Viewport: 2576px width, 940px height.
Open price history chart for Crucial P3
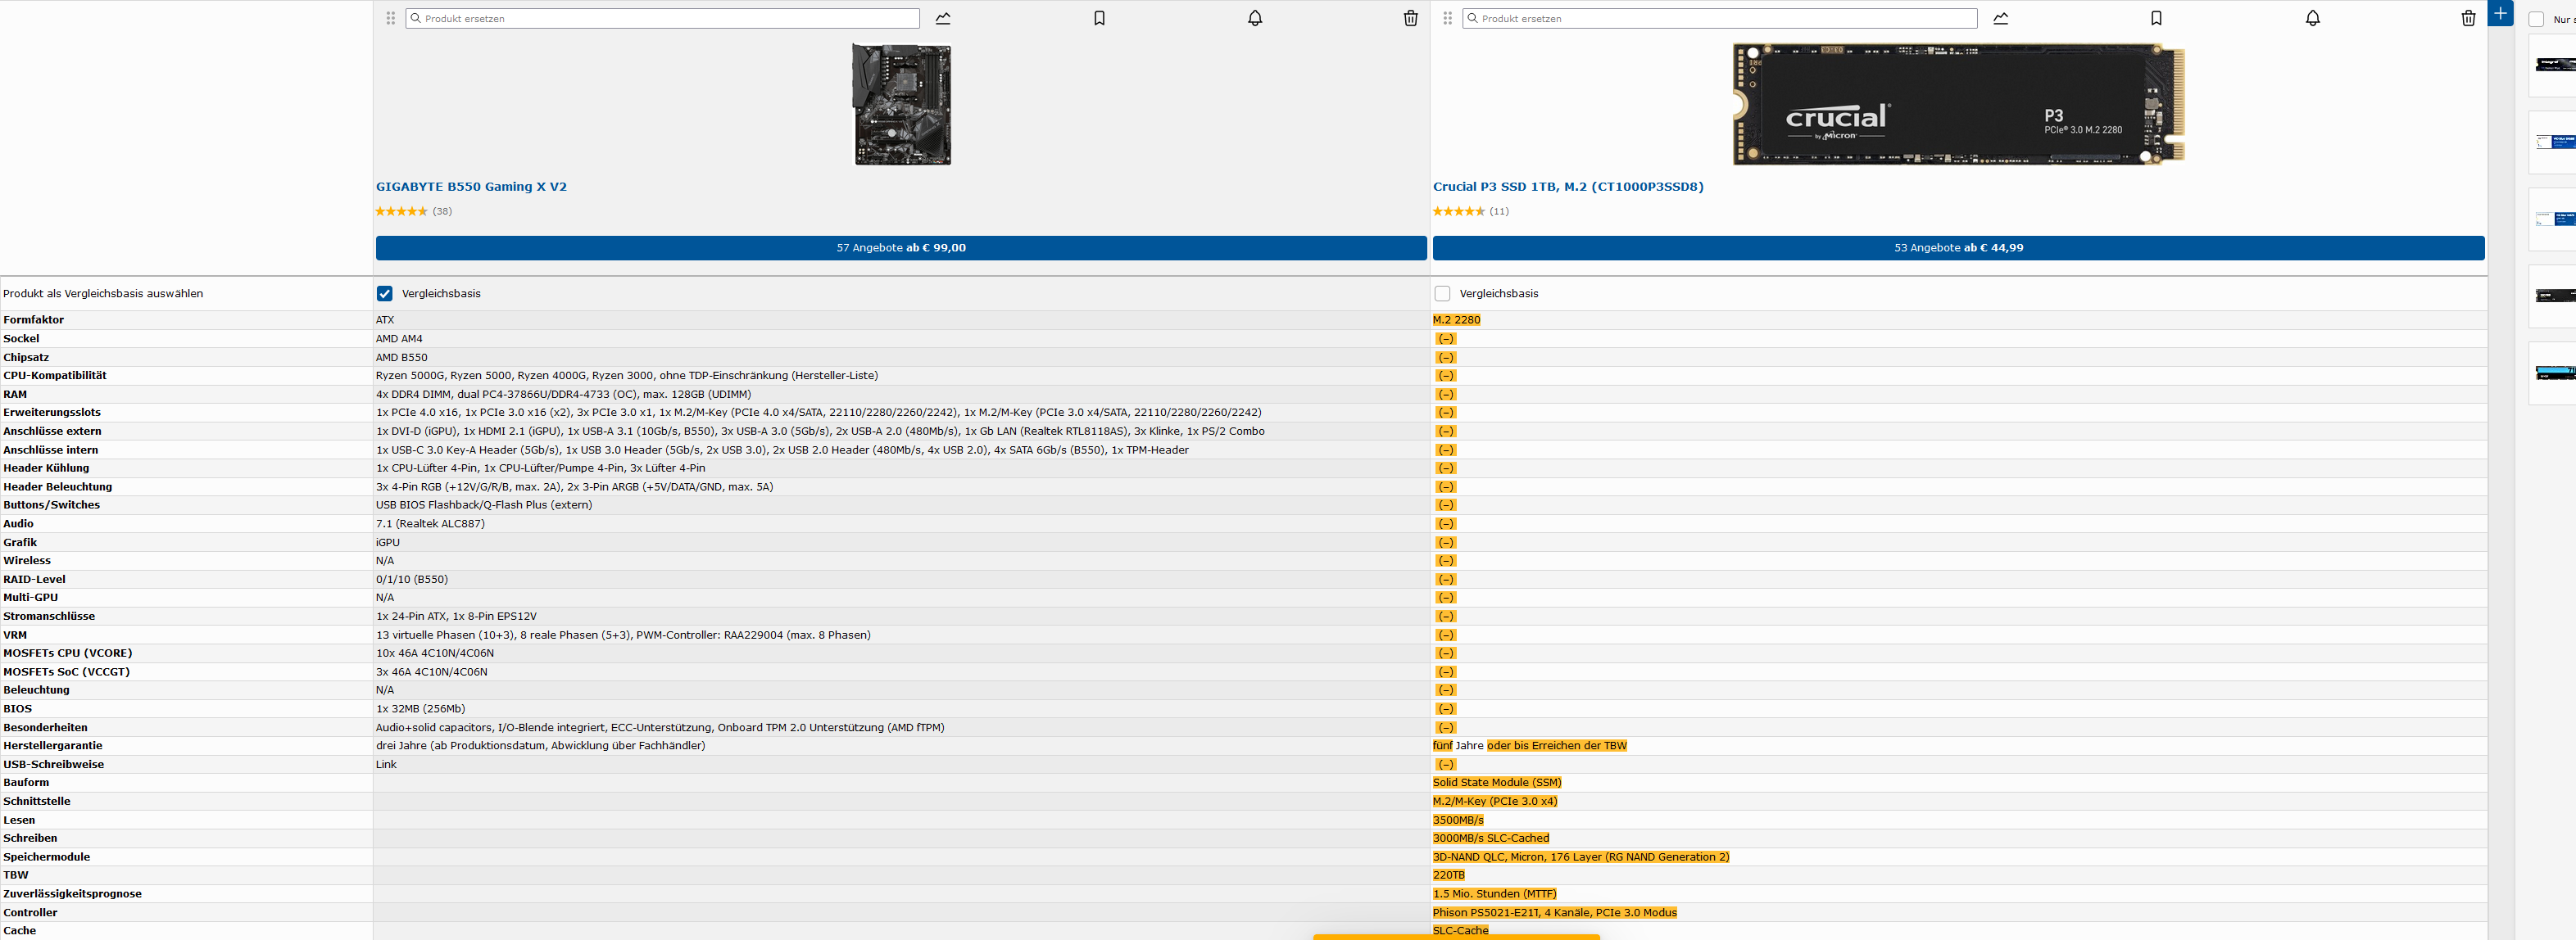[2000, 18]
